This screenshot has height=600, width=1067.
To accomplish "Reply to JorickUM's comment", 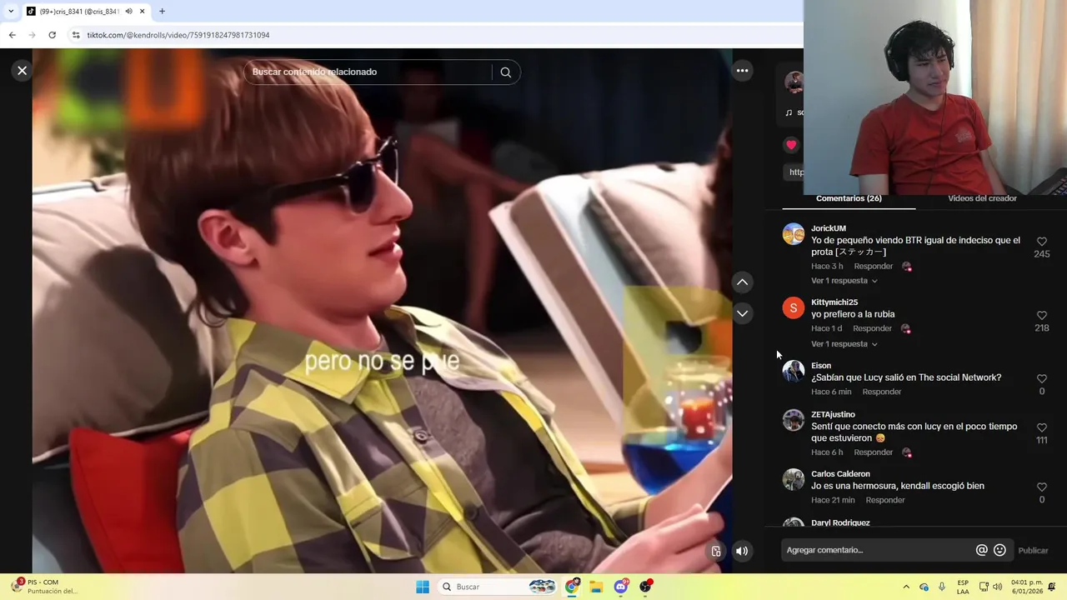I will [x=873, y=267].
